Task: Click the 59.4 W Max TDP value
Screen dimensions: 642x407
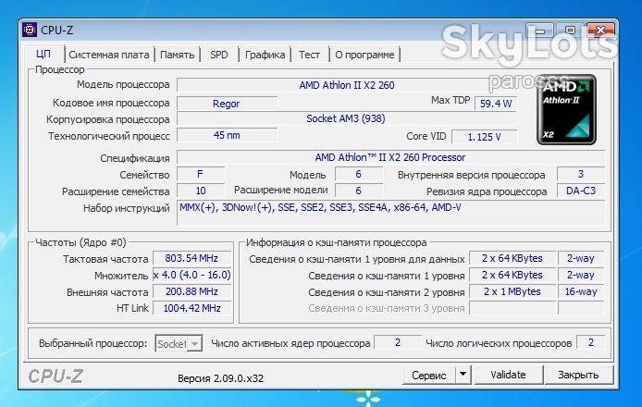Action: coord(496,104)
